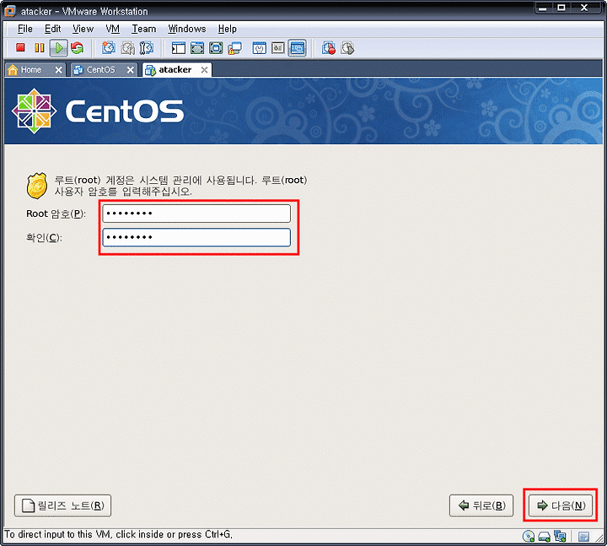Maximize the VMware Workstation window
This screenshot has height=546, width=607.
point(561,8)
